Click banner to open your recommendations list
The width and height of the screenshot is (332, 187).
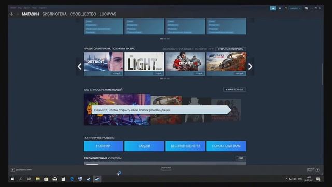click(161, 110)
